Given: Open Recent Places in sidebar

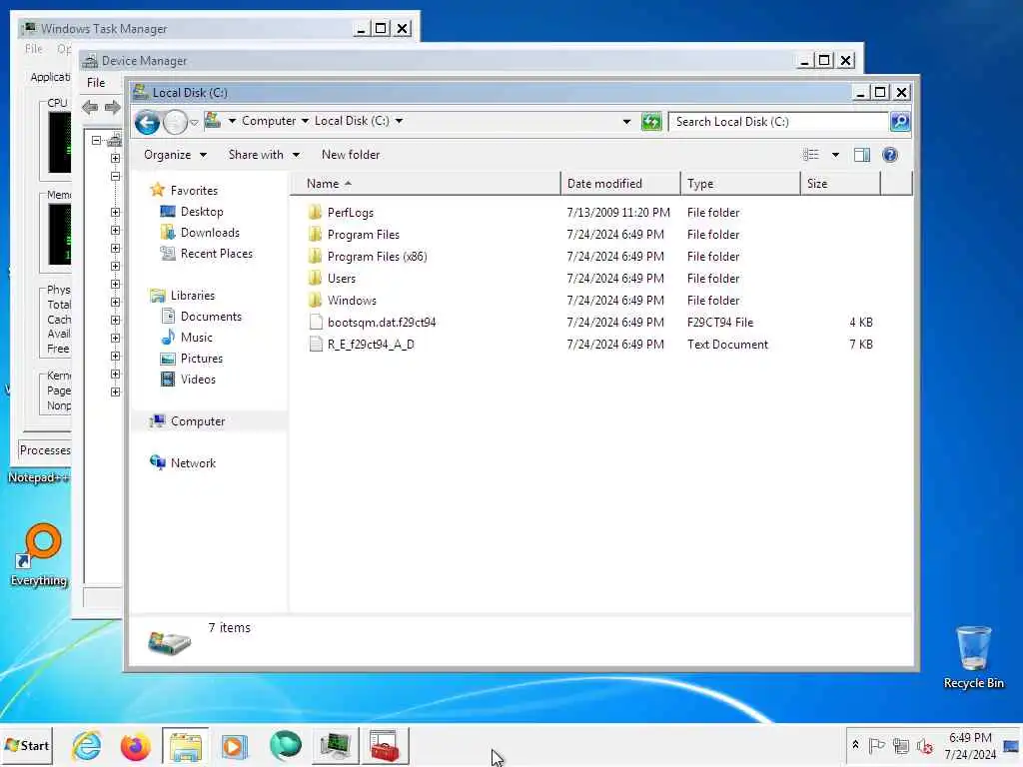Looking at the screenshot, I should coord(216,253).
